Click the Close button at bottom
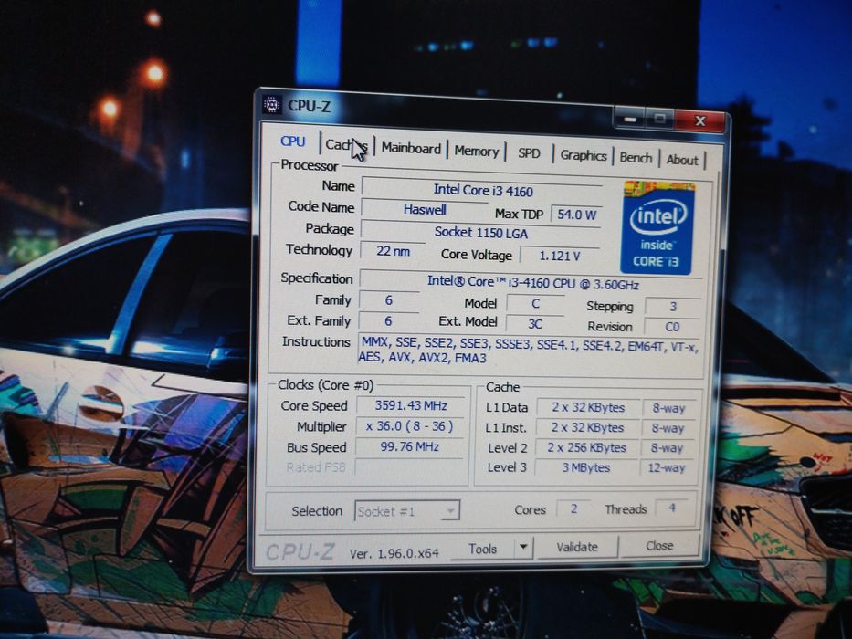 [x=659, y=546]
